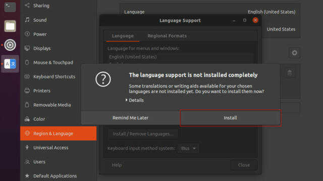Minimize the Language Support window

(234, 20)
